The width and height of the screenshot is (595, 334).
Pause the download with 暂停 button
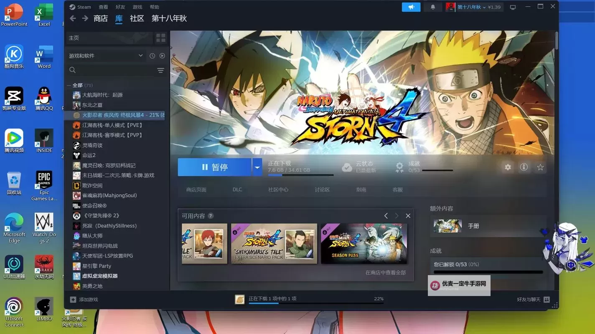click(x=215, y=167)
